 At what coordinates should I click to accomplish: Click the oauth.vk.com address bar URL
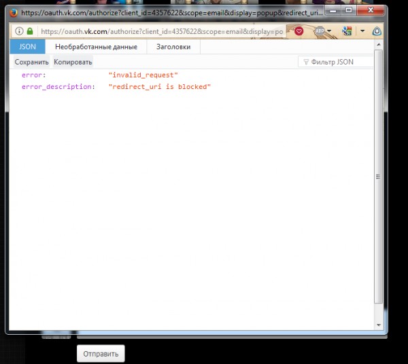[162, 31]
